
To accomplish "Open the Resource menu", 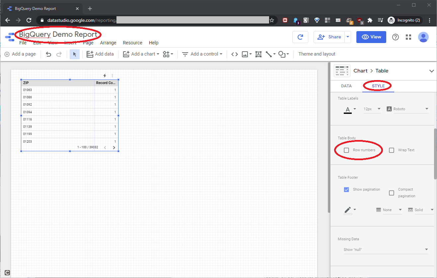I will [x=132, y=43].
